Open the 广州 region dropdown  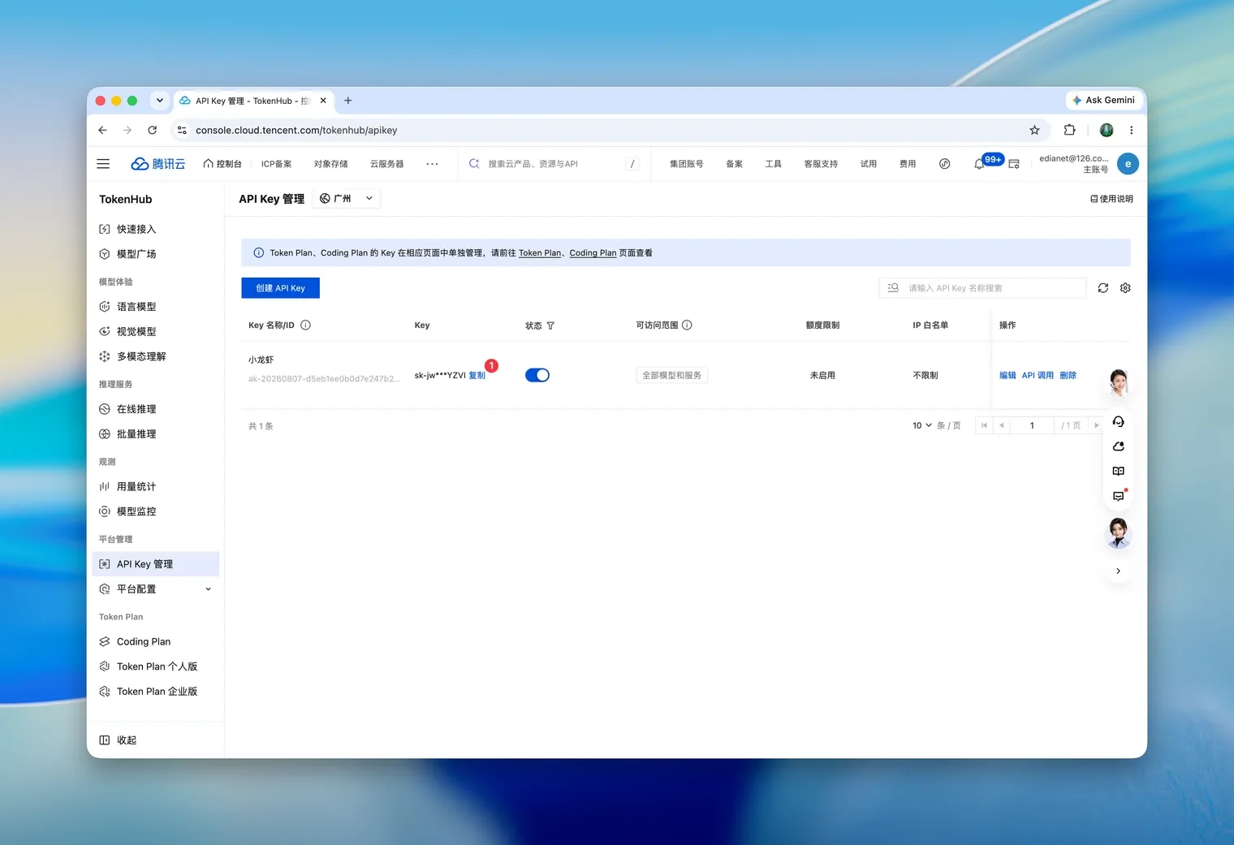347,199
